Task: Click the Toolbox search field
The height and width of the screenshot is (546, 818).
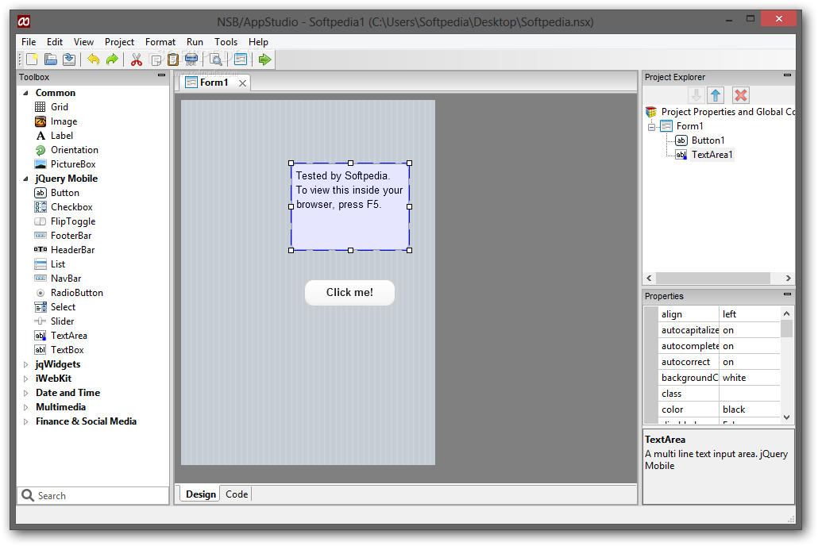Action: [x=93, y=496]
